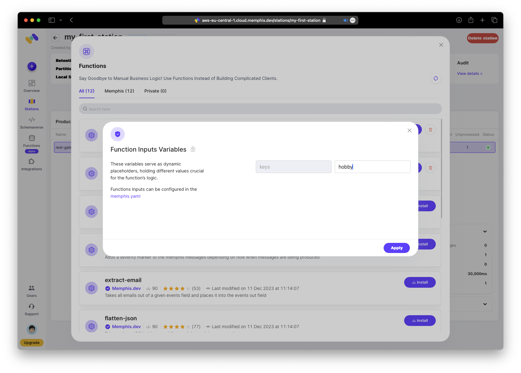Image resolution: width=521 pixels, height=373 pixels.
Task: Install the flatten-json function
Action: [x=420, y=321]
